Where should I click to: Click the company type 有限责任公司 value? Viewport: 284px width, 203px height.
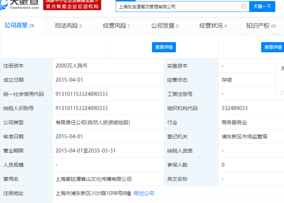tap(93, 122)
